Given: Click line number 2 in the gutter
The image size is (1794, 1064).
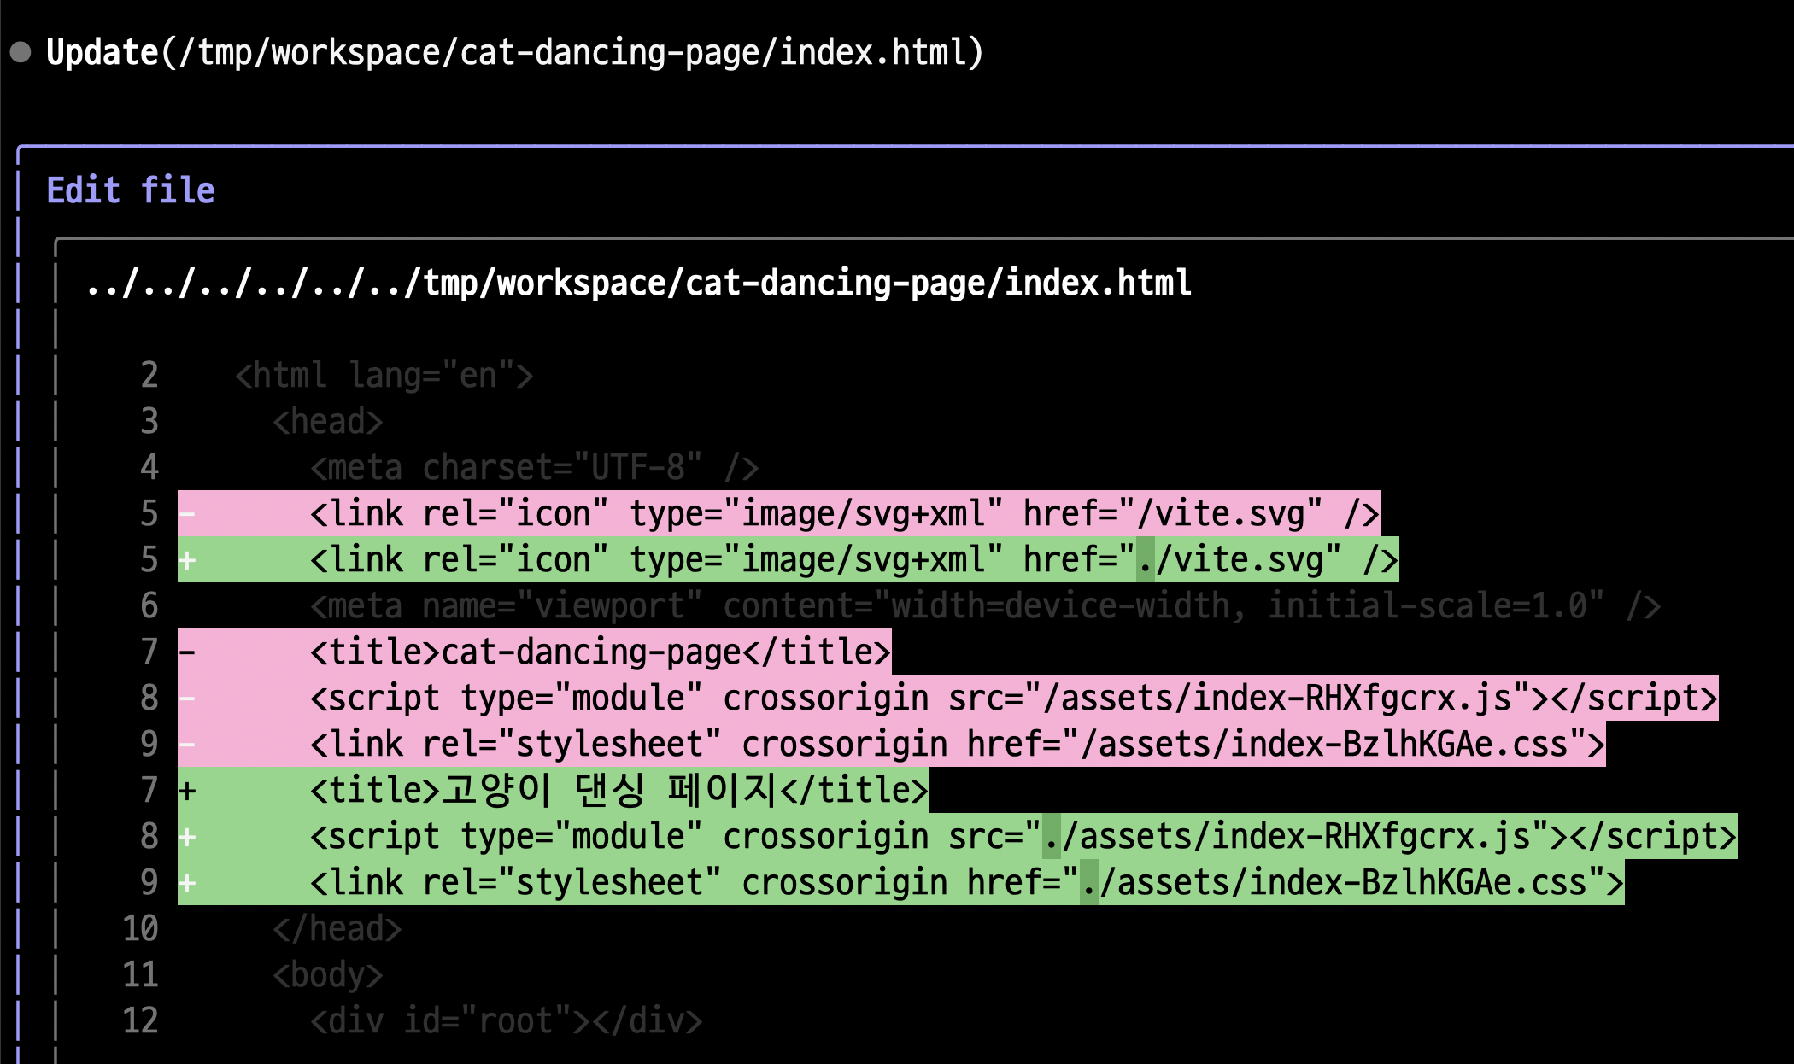Looking at the screenshot, I should click(x=149, y=376).
